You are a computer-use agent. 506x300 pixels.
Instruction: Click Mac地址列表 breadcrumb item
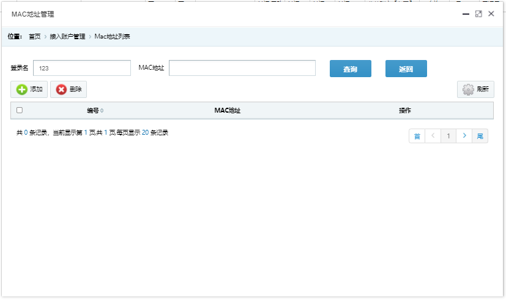pos(112,37)
